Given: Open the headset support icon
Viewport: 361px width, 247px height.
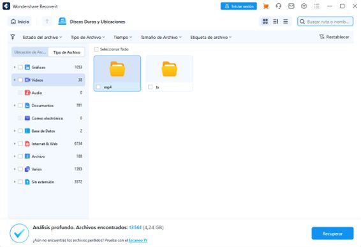Looking at the screenshot, I should [x=279, y=6].
